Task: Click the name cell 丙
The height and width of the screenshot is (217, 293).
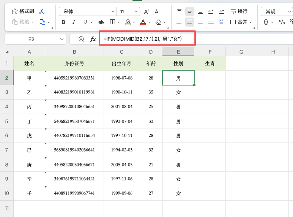Action: pos(29,107)
